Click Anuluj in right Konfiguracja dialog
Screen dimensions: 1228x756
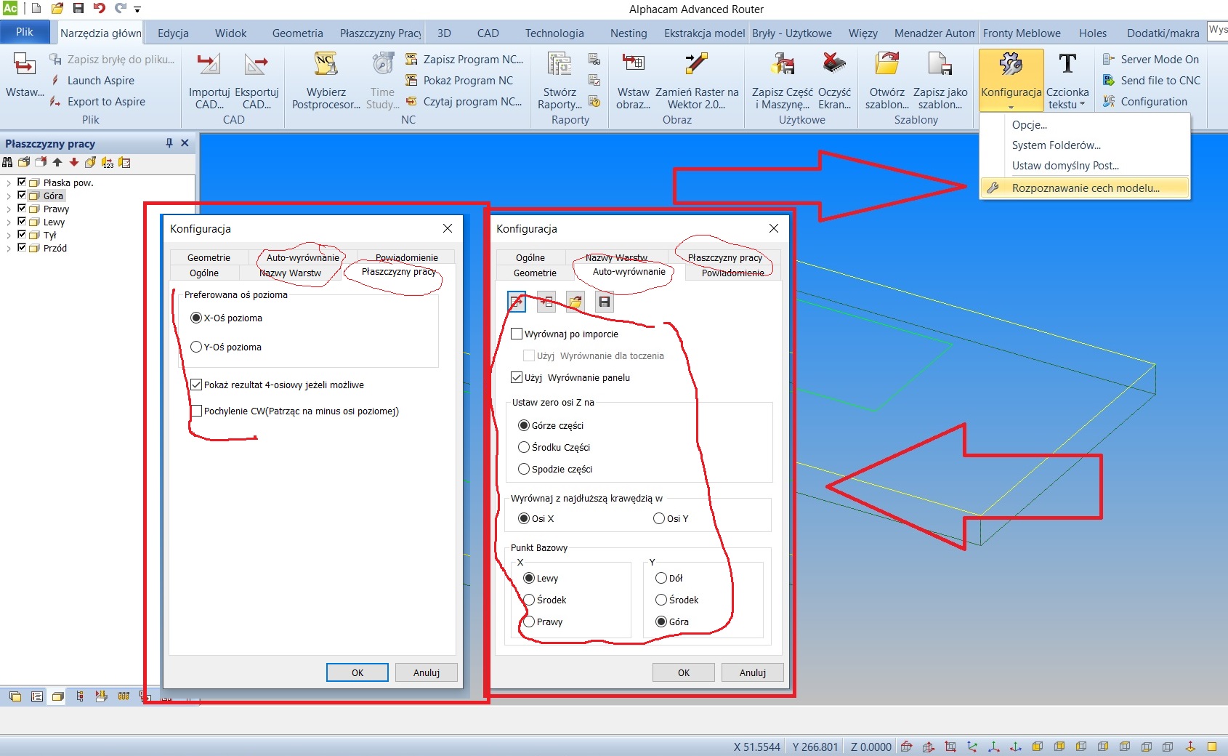753,672
